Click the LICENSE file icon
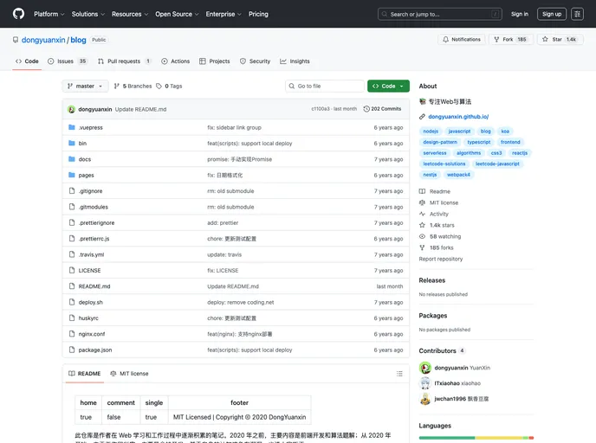596x443 pixels. click(72, 270)
